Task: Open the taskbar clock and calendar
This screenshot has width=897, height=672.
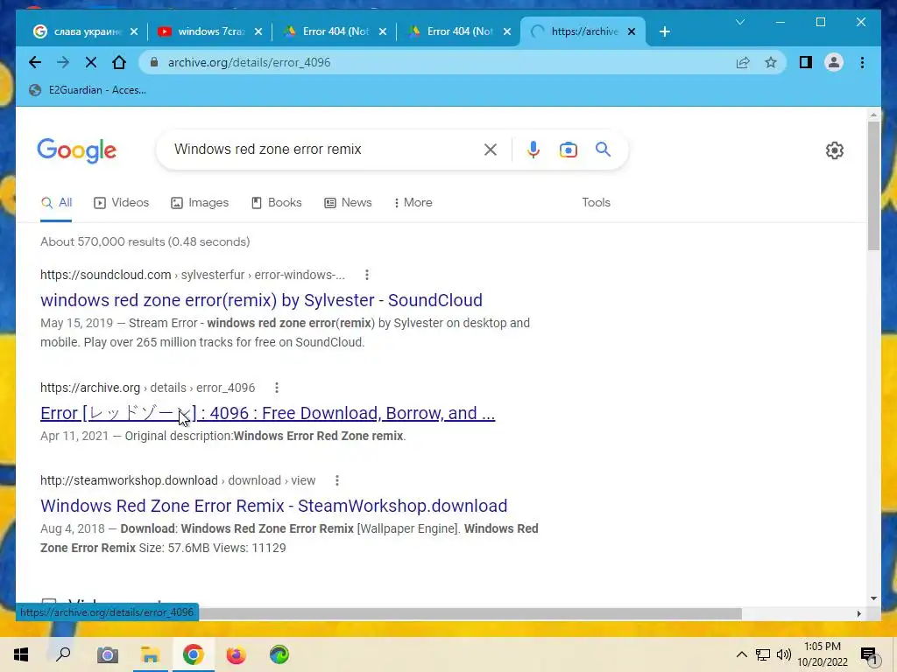Action: (823, 654)
